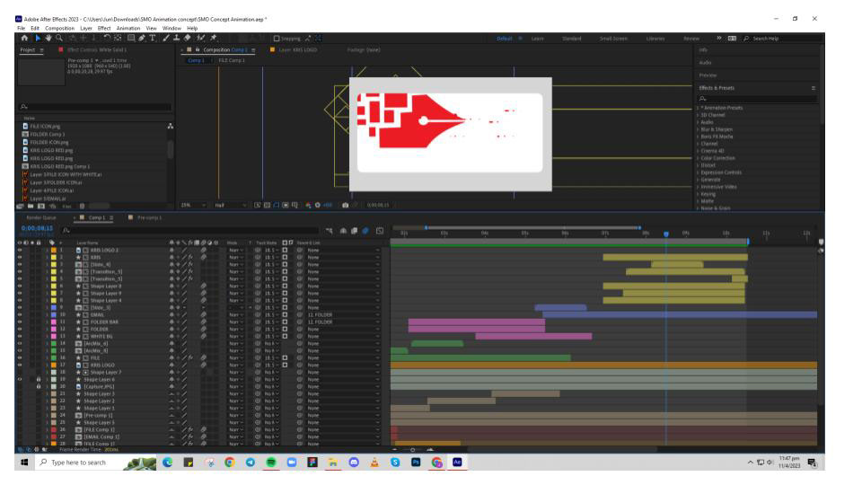
Task: Select the Rotation tool
Action: coord(107,38)
